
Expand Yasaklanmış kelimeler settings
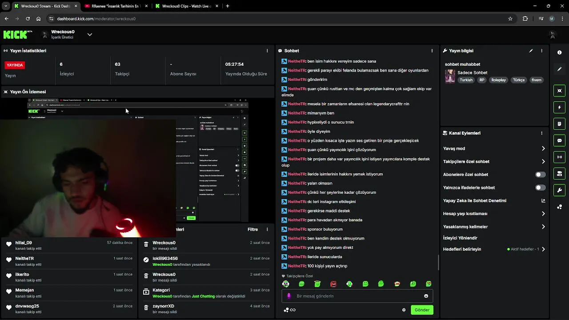point(543,227)
